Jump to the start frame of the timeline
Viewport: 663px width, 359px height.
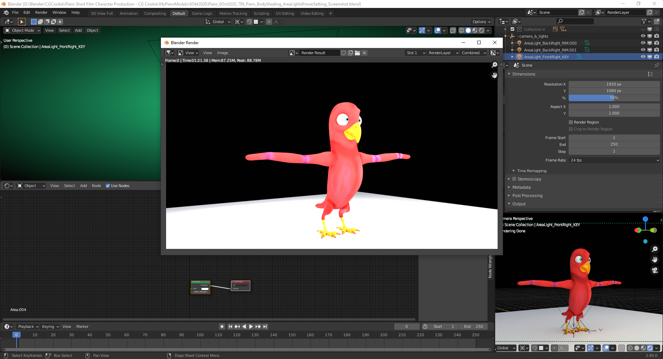(x=230, y=327)
